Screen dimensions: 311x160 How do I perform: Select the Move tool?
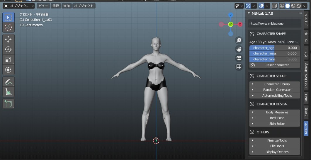[x=8, y=39]
